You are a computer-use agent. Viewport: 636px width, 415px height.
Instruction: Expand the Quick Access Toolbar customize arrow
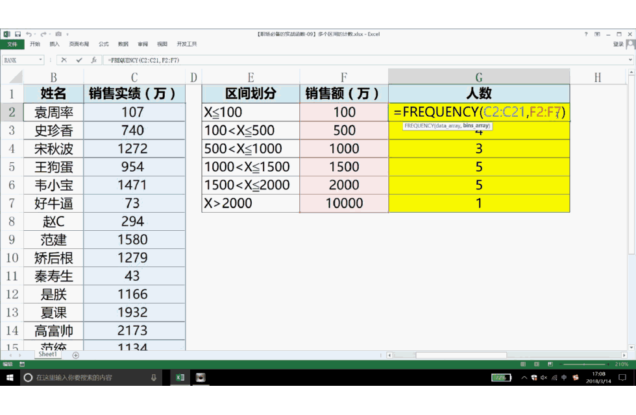pos(67,34)
